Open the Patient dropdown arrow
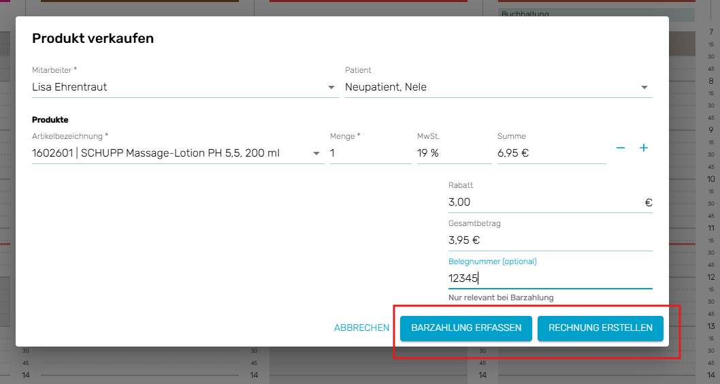720x384 pixels. [644, 87]
